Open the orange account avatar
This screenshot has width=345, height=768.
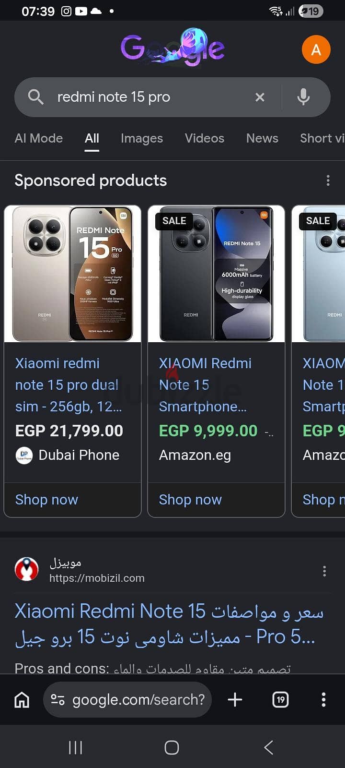[316, 49]
